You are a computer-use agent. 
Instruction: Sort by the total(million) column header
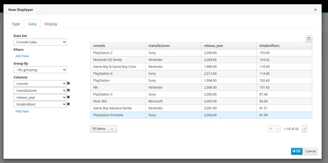(284, 46)
